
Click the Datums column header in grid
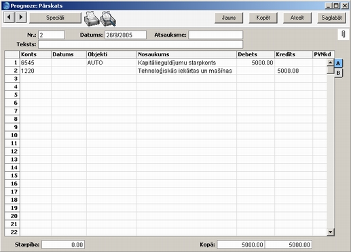(x=69, y=54)
